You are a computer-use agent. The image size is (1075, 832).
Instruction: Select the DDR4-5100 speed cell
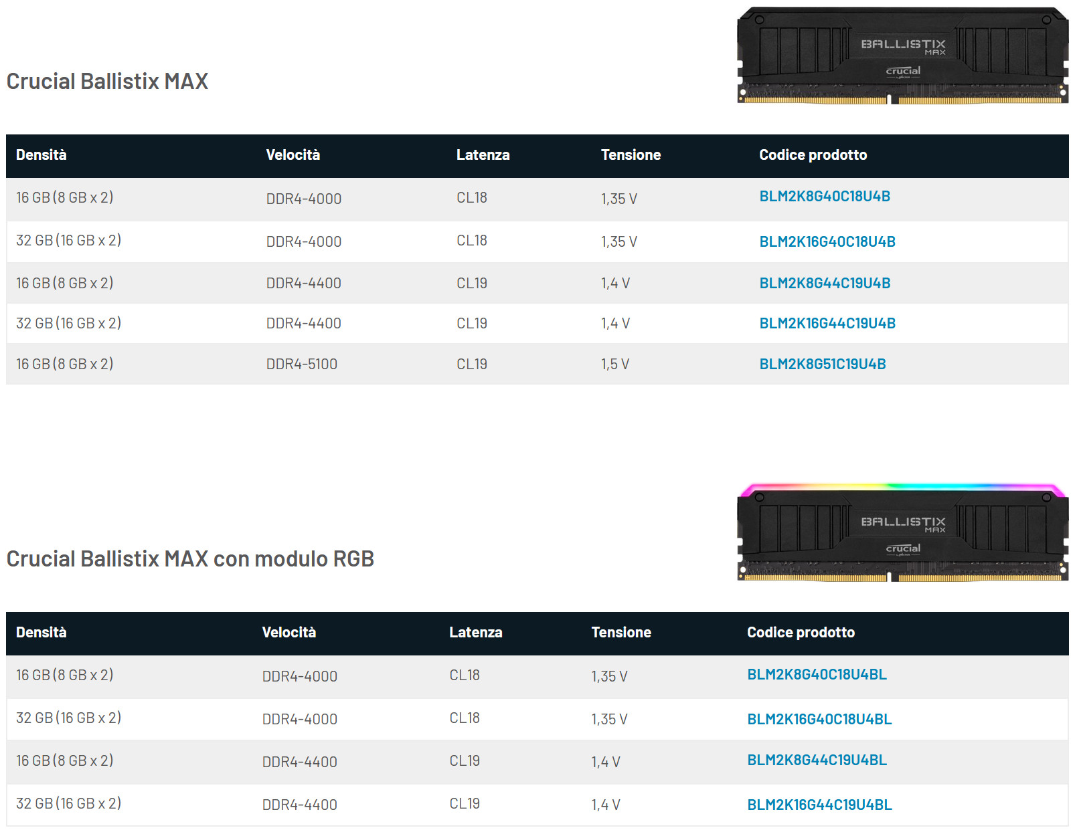pyautogui.click(x=302, y=365)
